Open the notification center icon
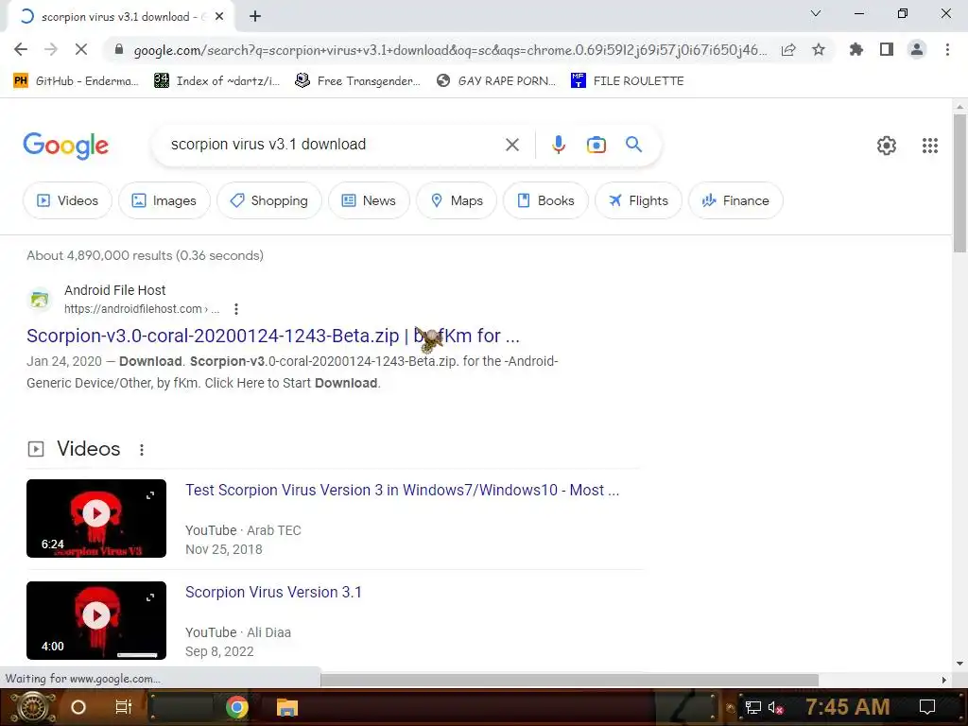Image resolution: width=968 pixels, height=726 pixels. click(926, 707)
